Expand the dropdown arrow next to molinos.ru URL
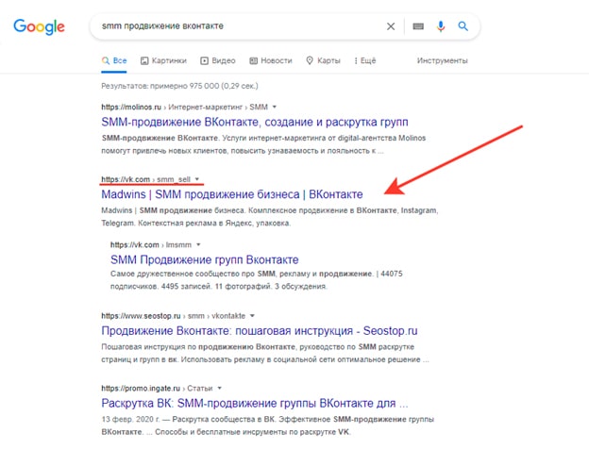Image resolution: width=589 pixels, height=450 pixels. 275,107
